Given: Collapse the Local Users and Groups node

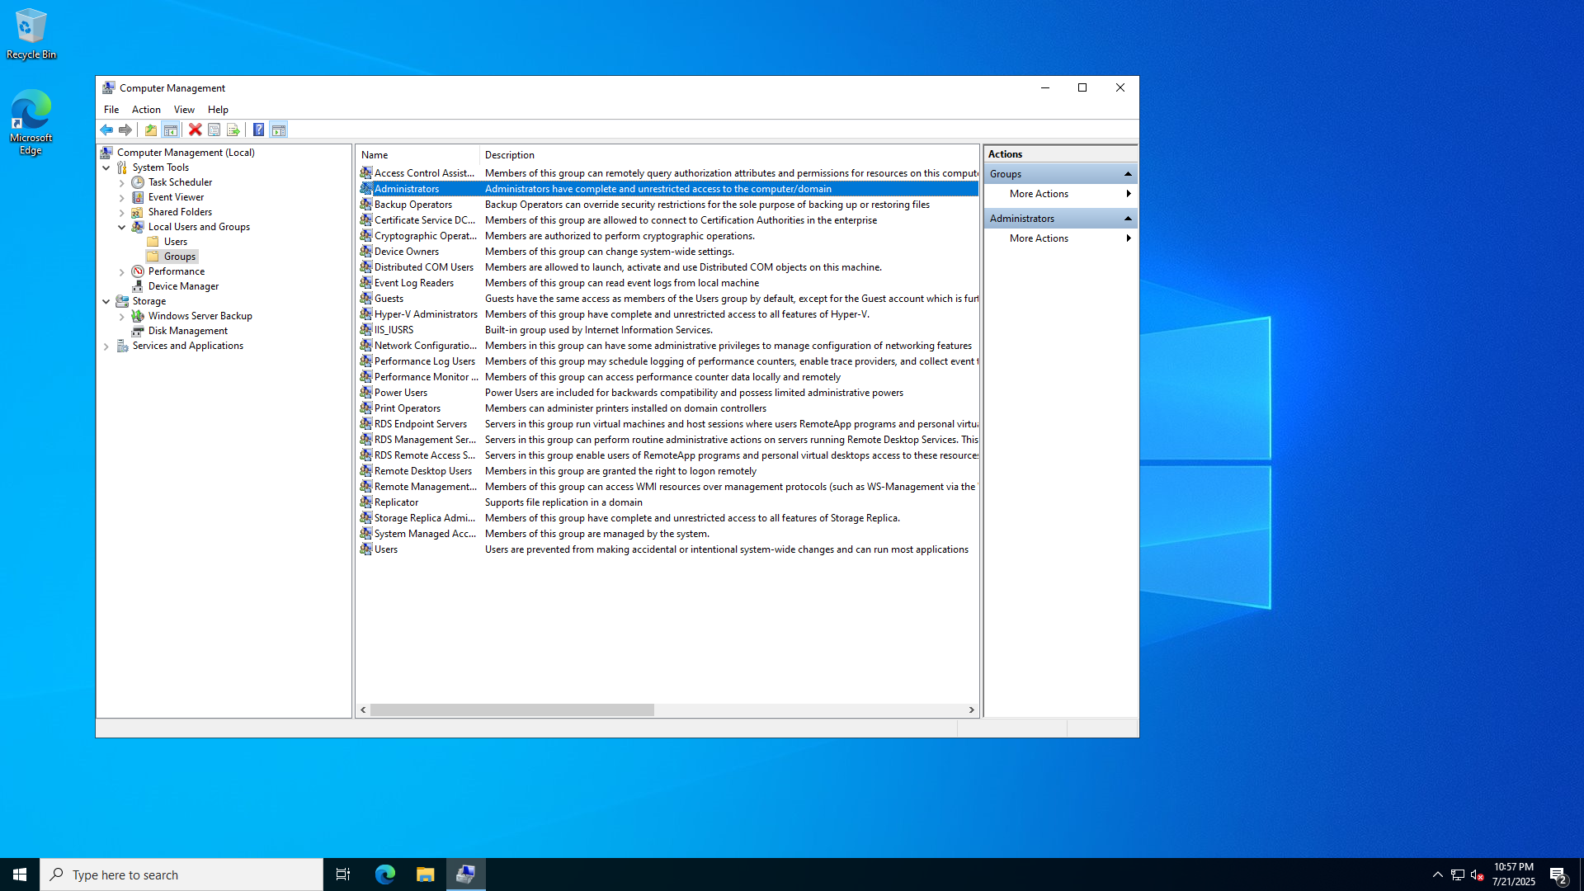Looking at the screenshot, I should pyautogui.click(x=122, y=227).
